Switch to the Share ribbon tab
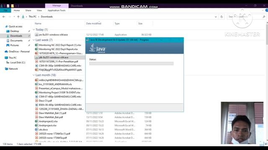The image size is (268, 150). click(x=28, y=10)
